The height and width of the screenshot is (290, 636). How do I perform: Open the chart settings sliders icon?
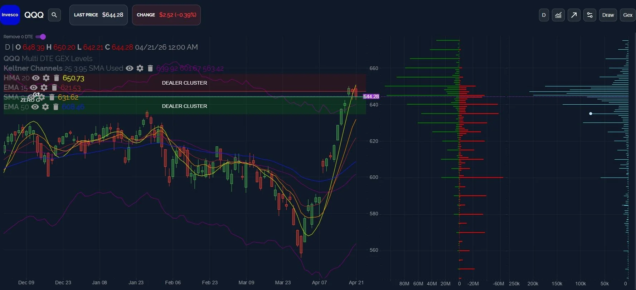[x=590, y=15]
